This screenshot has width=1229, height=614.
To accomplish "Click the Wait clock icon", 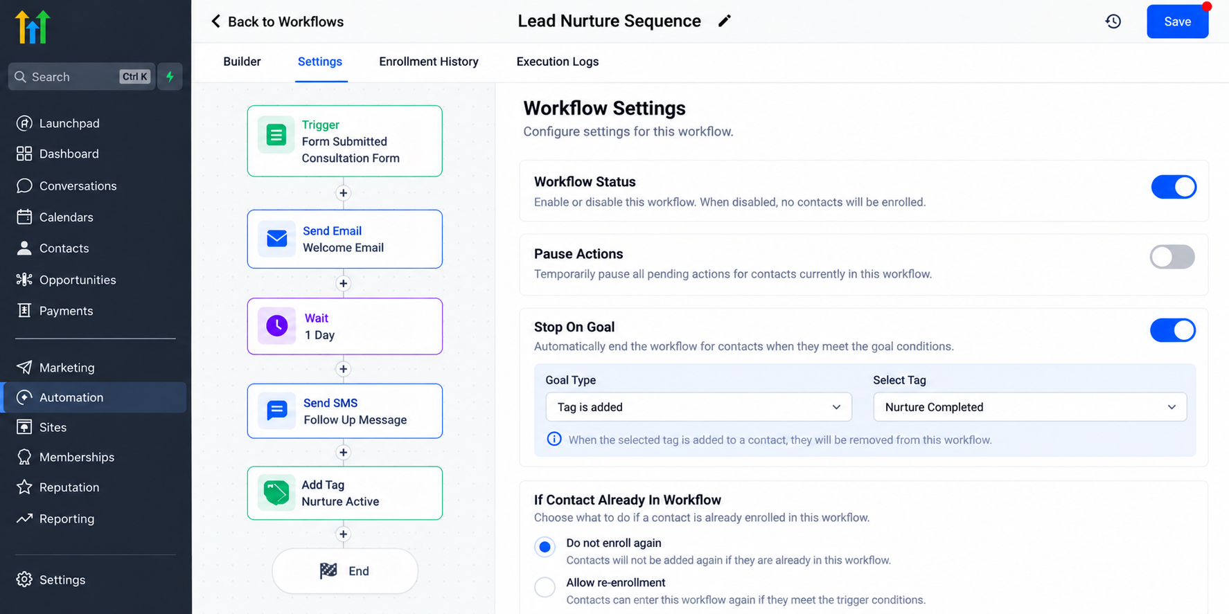I will coord(276,325).
